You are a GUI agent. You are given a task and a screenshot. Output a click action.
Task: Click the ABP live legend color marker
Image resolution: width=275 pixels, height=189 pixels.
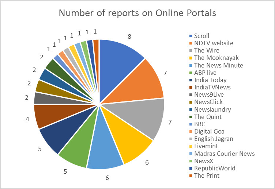click(191, 73)
